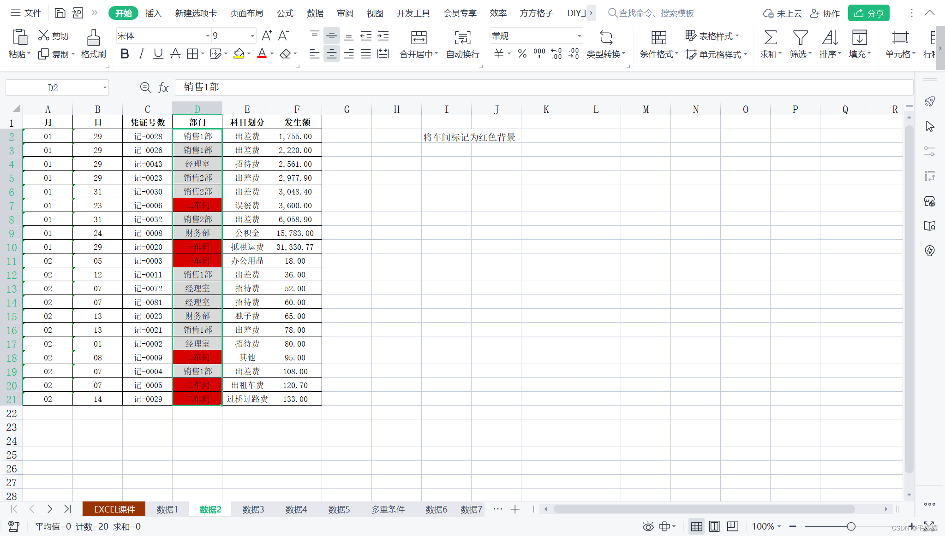This screenshot has height=536, width=945.
Task: Click the Name Box showing D2
Action: 53,88
